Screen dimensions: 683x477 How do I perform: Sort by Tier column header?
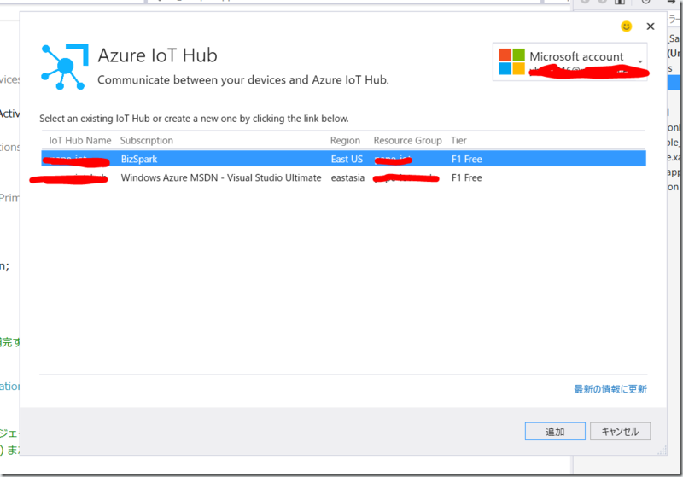click(458, 140)
